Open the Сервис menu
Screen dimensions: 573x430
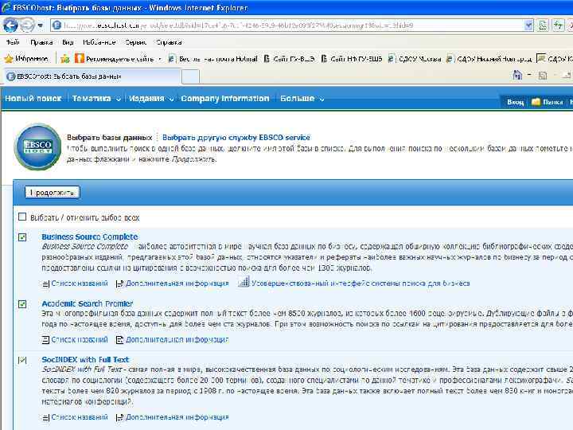(x=135, y=42)
